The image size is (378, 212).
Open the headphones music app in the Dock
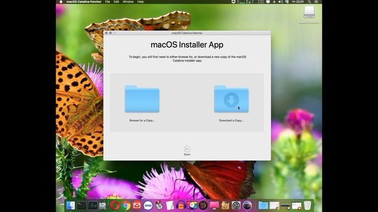pos(181,206)
